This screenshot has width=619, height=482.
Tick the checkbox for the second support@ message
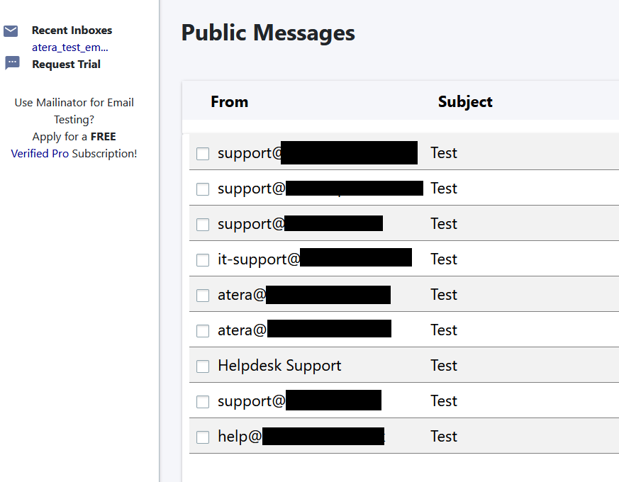click(203, 189)
